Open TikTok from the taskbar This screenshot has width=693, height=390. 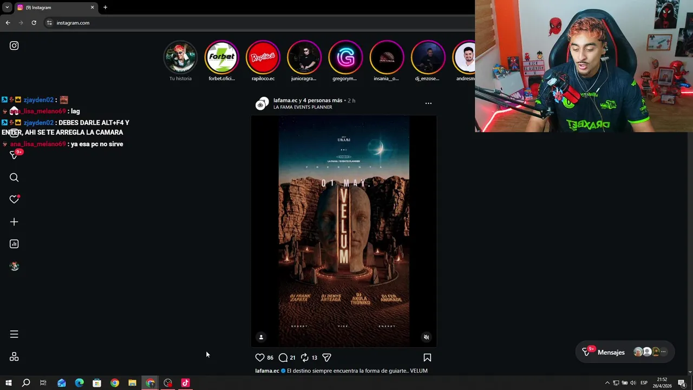coord(186,383)
